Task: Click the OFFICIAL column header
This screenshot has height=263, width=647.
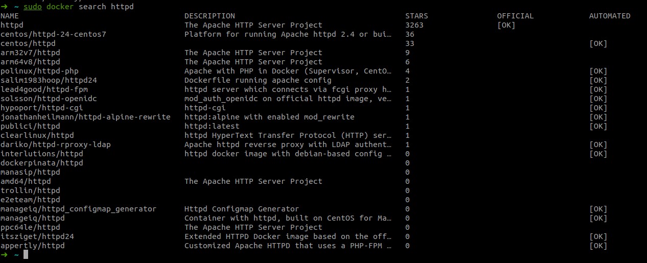Action: click(x=515, y=16)
